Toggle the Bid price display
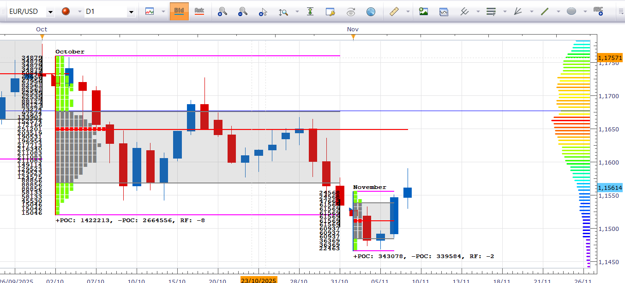The height and width of the screenshot is (283, 625). coord(179,12)
